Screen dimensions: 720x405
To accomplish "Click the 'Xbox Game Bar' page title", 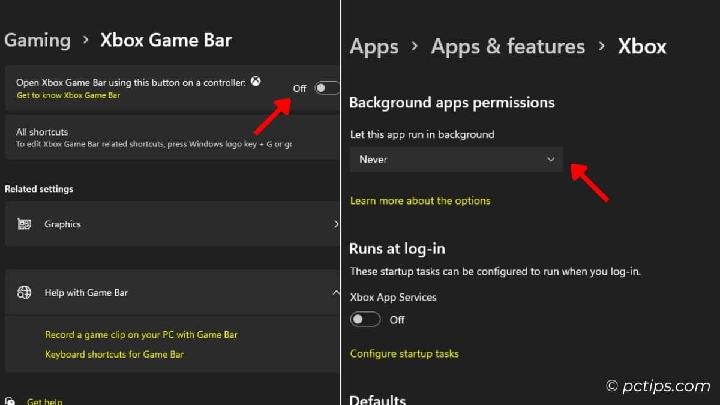I will [166, 40].
